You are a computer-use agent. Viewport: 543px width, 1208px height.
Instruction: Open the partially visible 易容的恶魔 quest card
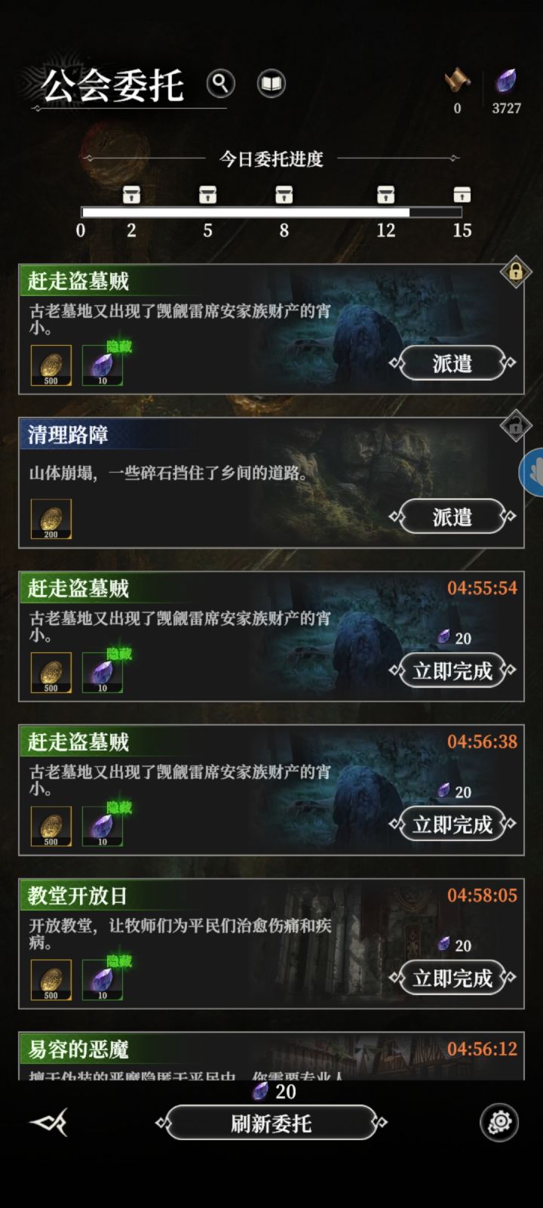click(x=271, y=1055)
